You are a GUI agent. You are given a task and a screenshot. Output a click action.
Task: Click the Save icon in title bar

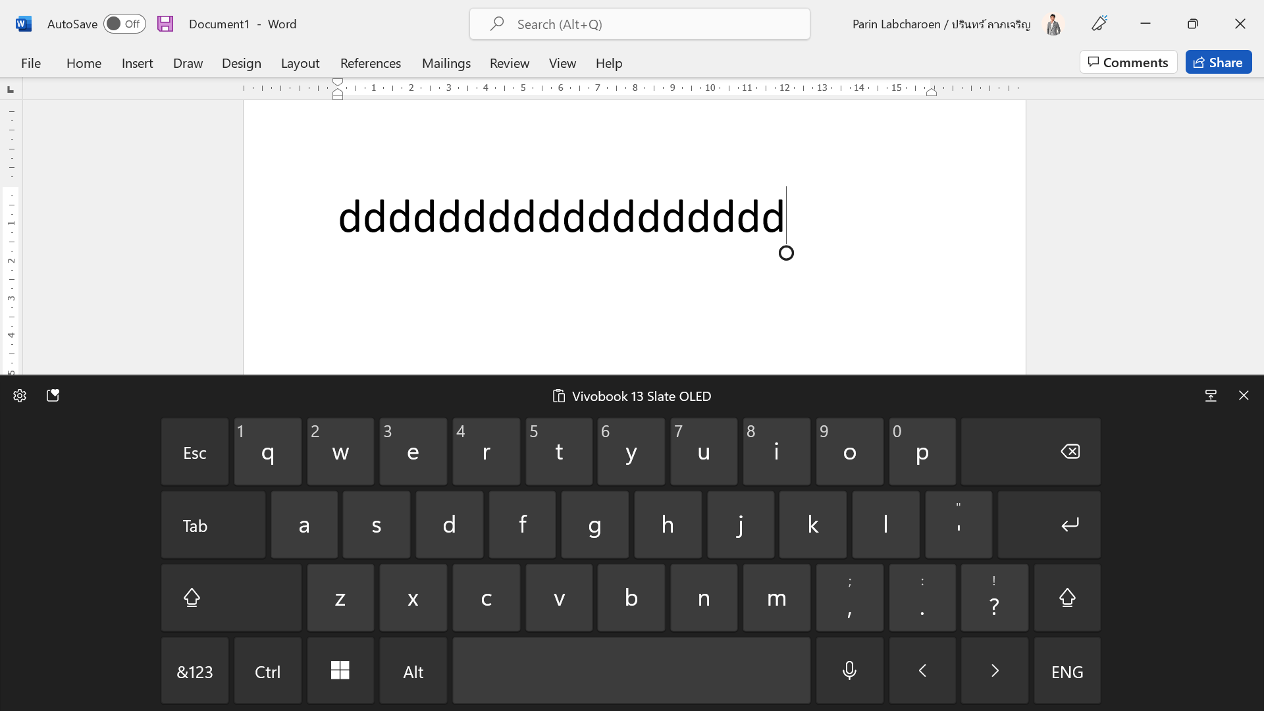point(165,24)
